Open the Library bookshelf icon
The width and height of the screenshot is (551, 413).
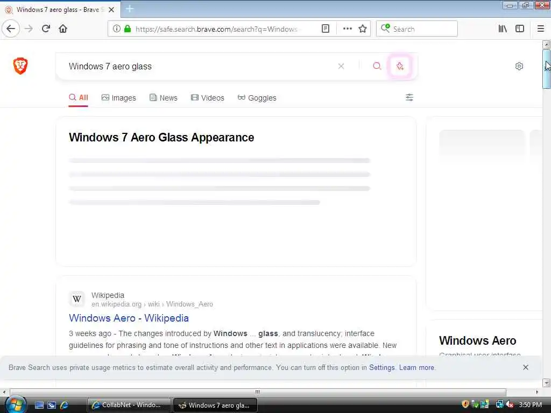tap(503, 29)
